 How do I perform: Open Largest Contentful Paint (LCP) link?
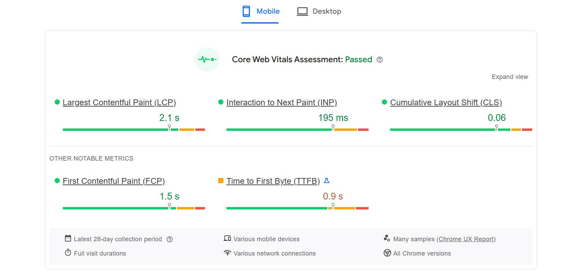point(119,102)
